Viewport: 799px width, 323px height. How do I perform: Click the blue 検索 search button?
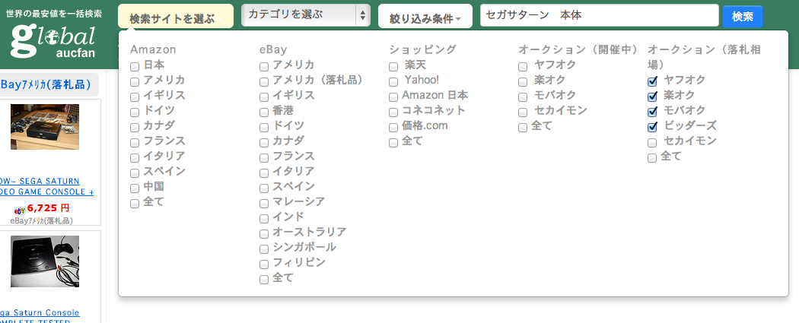coord(742,16)
